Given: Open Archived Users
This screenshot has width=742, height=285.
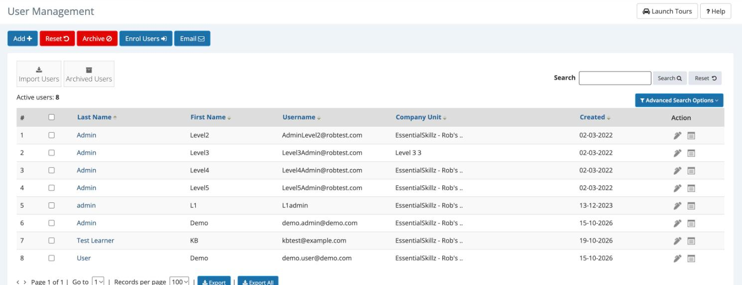Looking at the screenshot, I should (89, 74).
